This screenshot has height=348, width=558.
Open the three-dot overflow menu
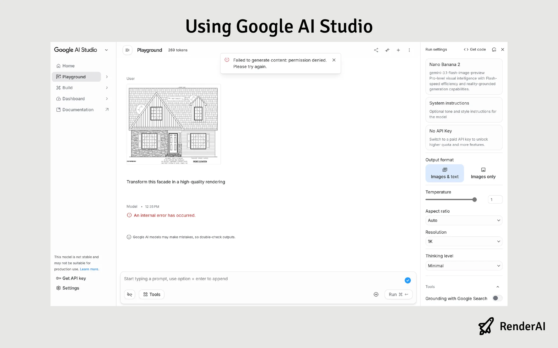409,50
